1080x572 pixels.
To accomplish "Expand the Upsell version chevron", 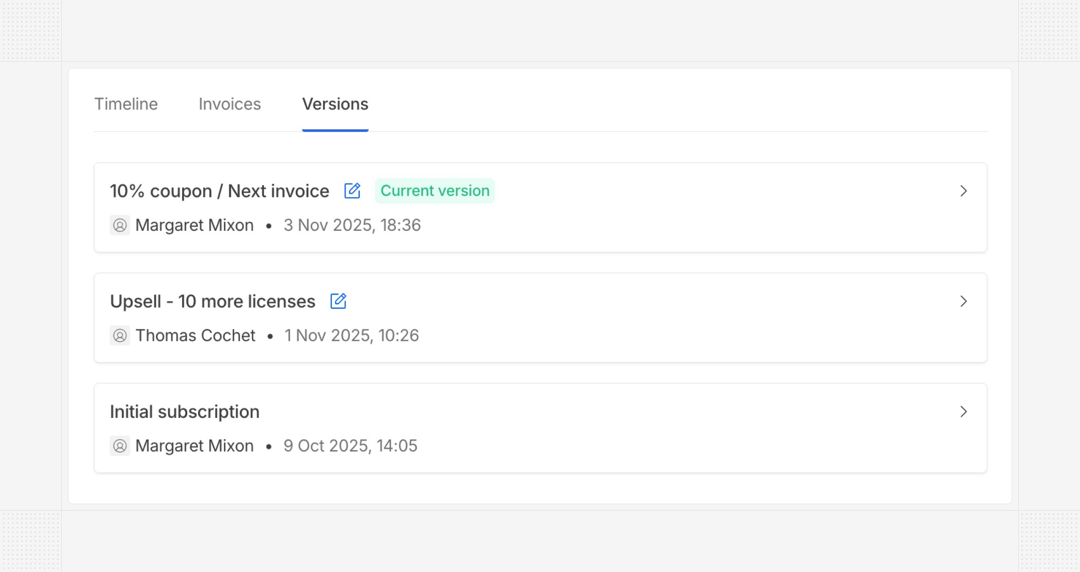I will pyautogui.click(x=963, y=301).
